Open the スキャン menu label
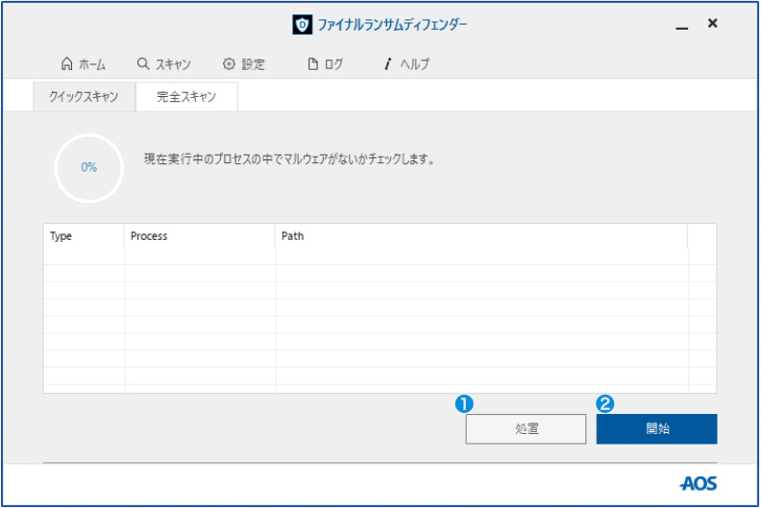The image size is (761, 508). coord(173,64)
